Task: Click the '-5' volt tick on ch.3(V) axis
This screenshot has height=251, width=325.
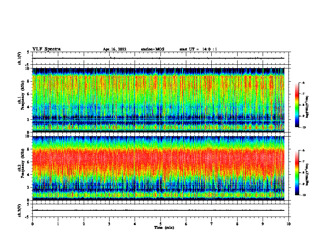Action: (x=27, y=217)
